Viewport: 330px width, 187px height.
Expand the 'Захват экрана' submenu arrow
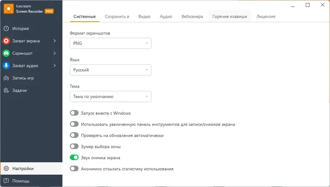(x=55, y=41)
